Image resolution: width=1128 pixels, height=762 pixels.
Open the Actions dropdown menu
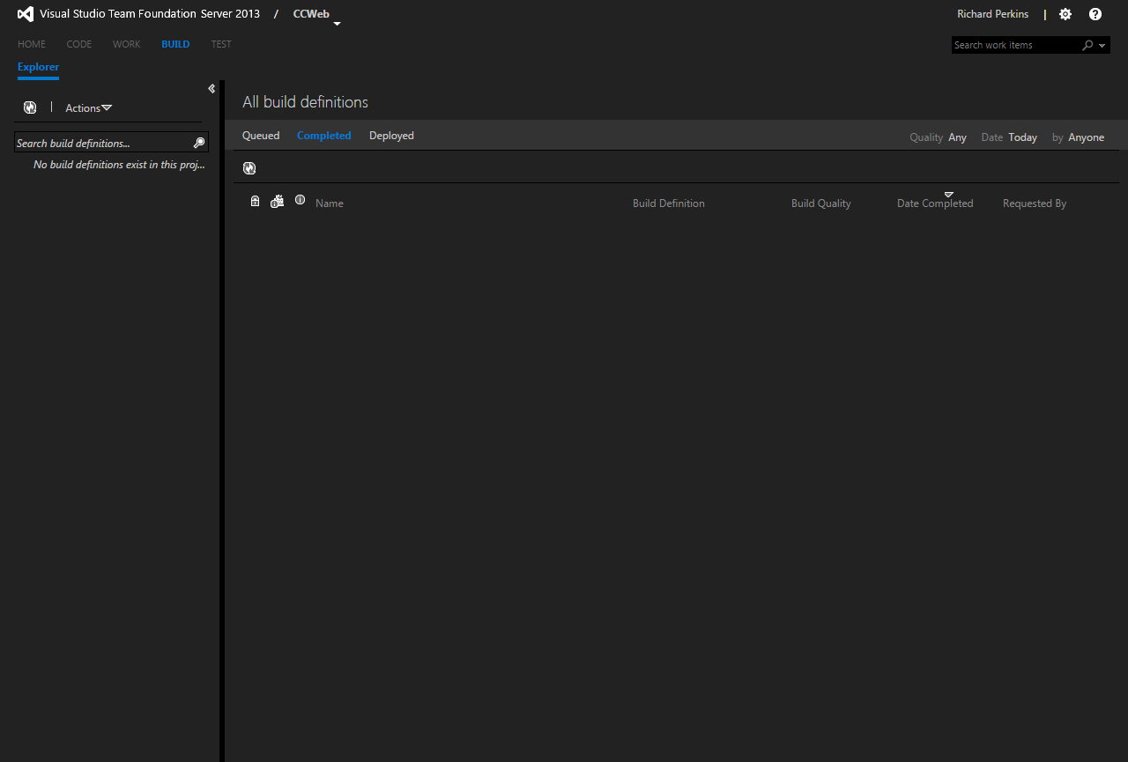tap(89, 107)
